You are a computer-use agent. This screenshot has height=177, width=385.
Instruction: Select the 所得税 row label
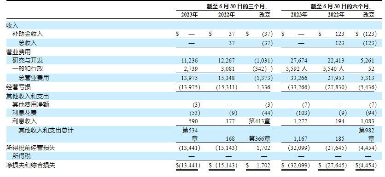(21, 156)
